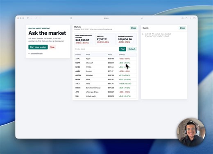Click the Tesla company name

[x=88, y=84]
